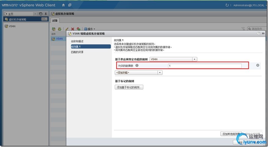Open the 操作 actions dropdown

click(90, 29)
